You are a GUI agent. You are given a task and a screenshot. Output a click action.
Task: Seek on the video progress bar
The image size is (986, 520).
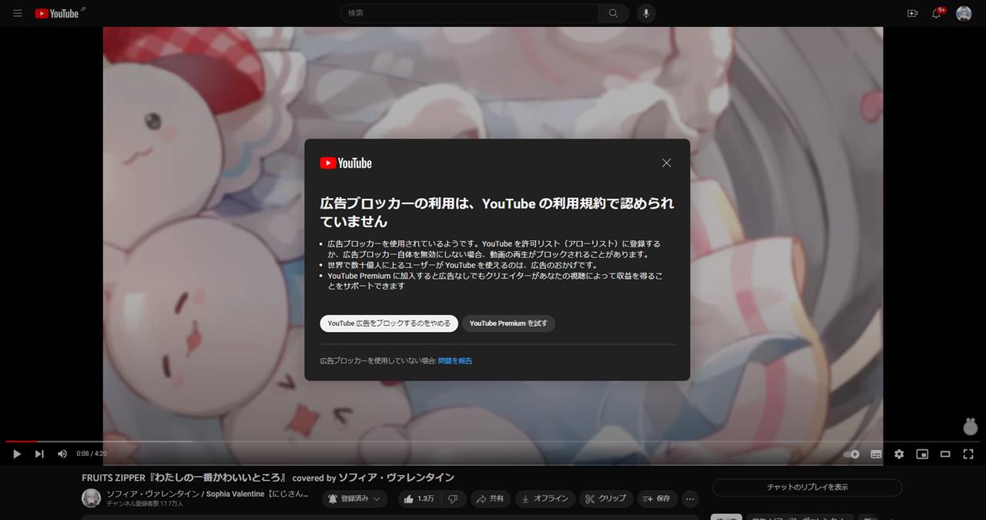pos(493,441)
